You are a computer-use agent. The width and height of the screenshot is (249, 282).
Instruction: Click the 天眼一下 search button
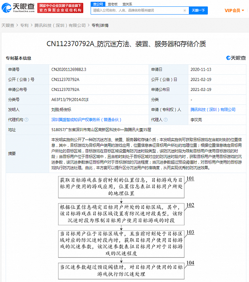198,10
